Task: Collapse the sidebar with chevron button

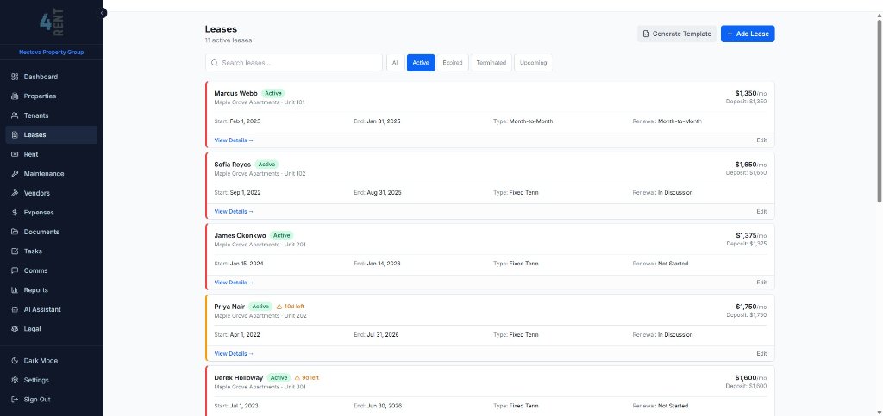Action: (102, 12)
